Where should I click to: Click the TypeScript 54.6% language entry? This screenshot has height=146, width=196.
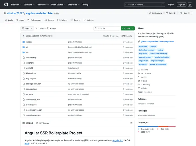(x=146, y=129)
